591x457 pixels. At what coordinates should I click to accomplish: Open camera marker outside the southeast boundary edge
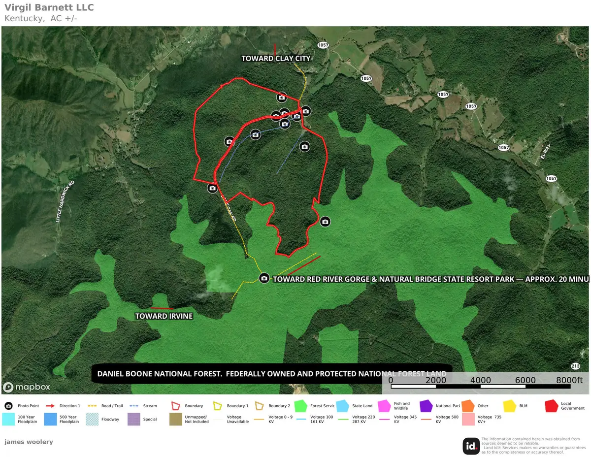coord(325,222)
